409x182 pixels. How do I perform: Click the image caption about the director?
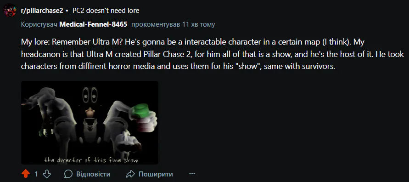(91, 160)
